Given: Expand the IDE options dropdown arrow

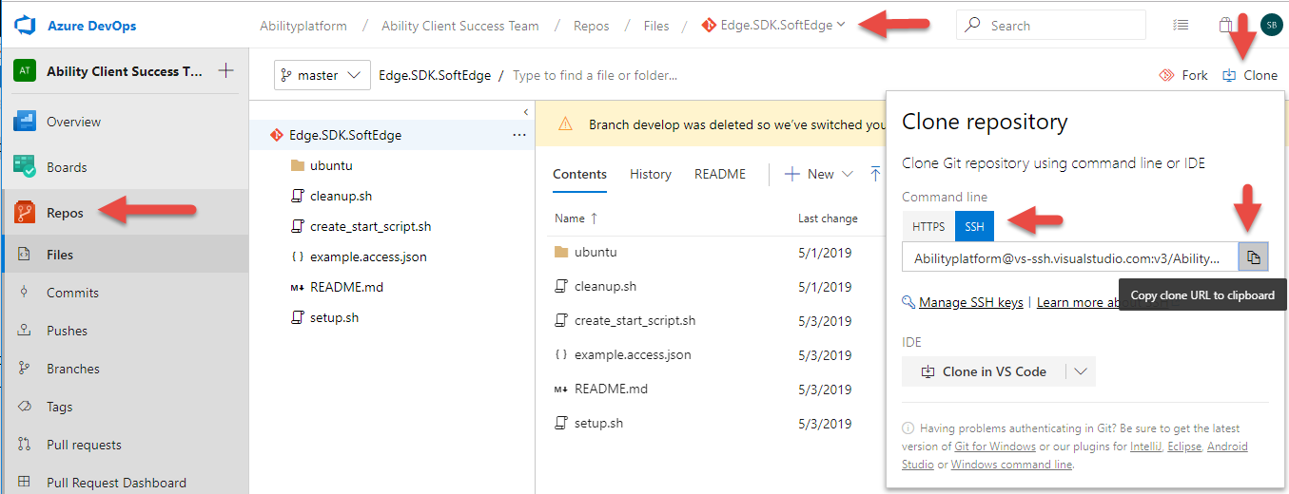Looking at the screenshot, I should 1081,371.
